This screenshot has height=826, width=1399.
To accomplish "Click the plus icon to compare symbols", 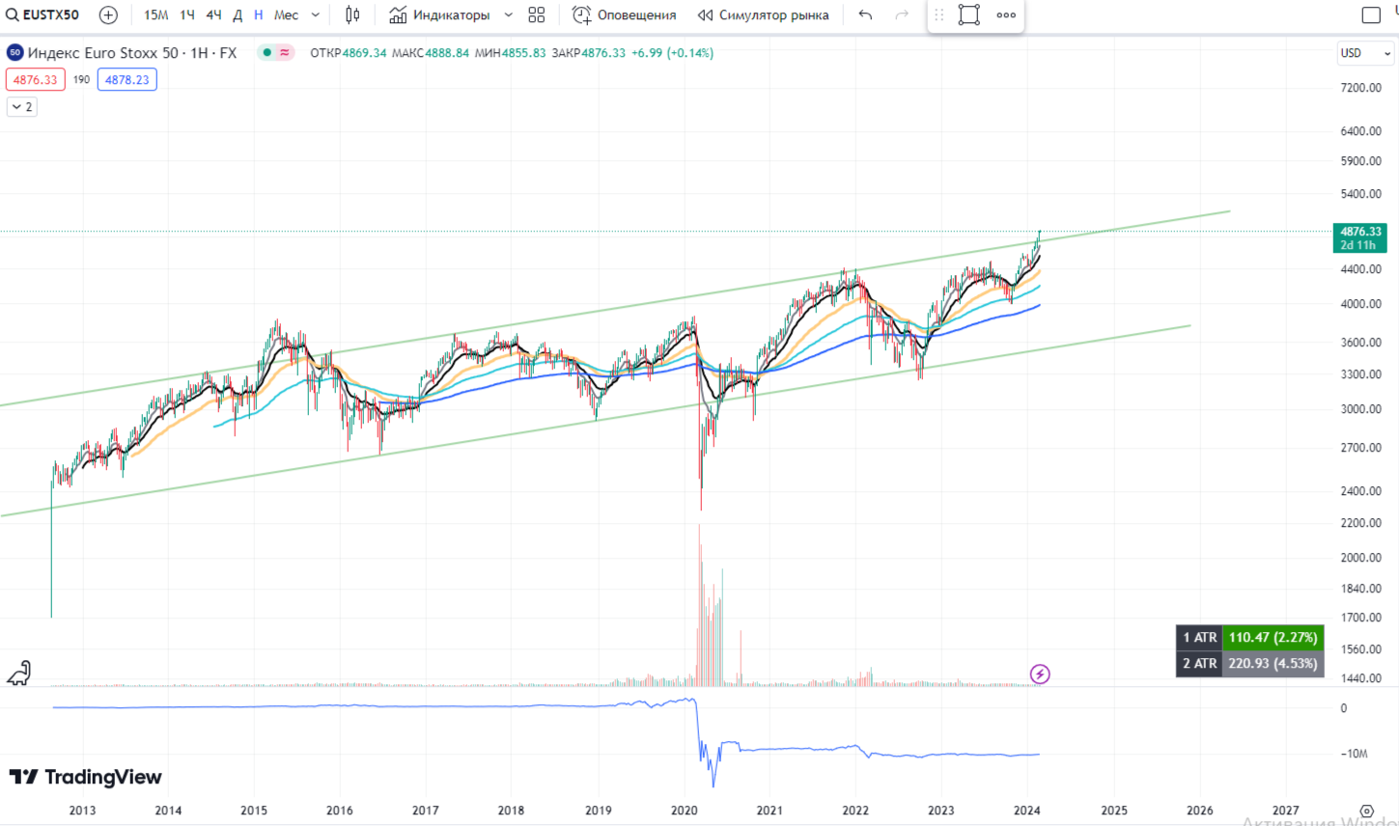I will pos(108,14).
